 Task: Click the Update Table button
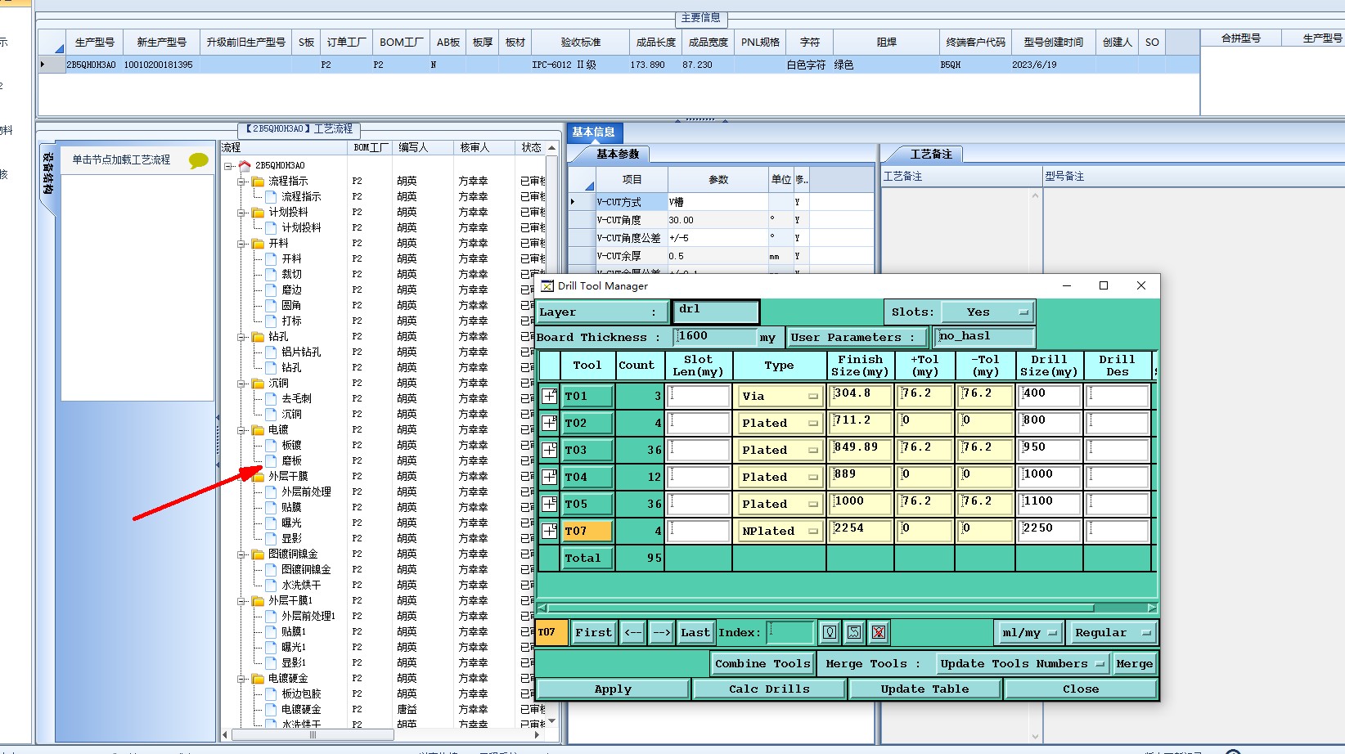click(x=924, y=689)
